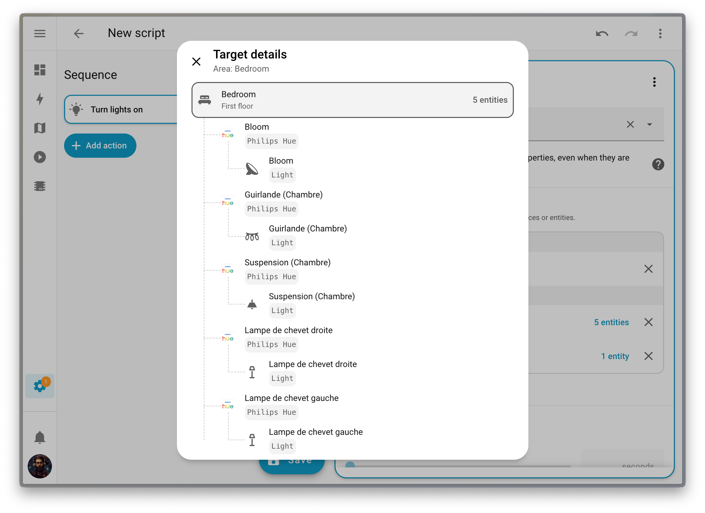This screenshot has height=513, width=705.
Task: Click the 5 entities link
Action: 612,322
